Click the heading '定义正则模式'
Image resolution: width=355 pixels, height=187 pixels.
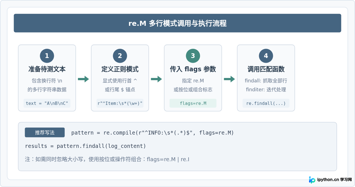(x=120, y=69)
